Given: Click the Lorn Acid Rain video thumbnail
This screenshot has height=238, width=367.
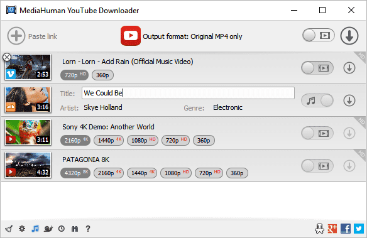Looking at the screenshot, I should [x=28, y=67].
